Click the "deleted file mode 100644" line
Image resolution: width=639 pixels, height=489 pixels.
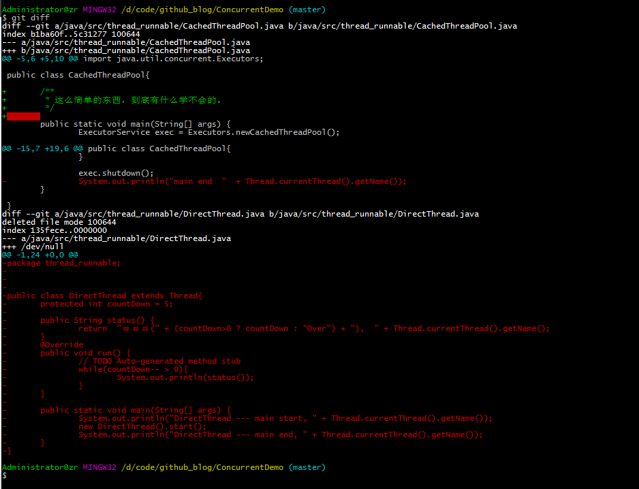click(59, 222)
